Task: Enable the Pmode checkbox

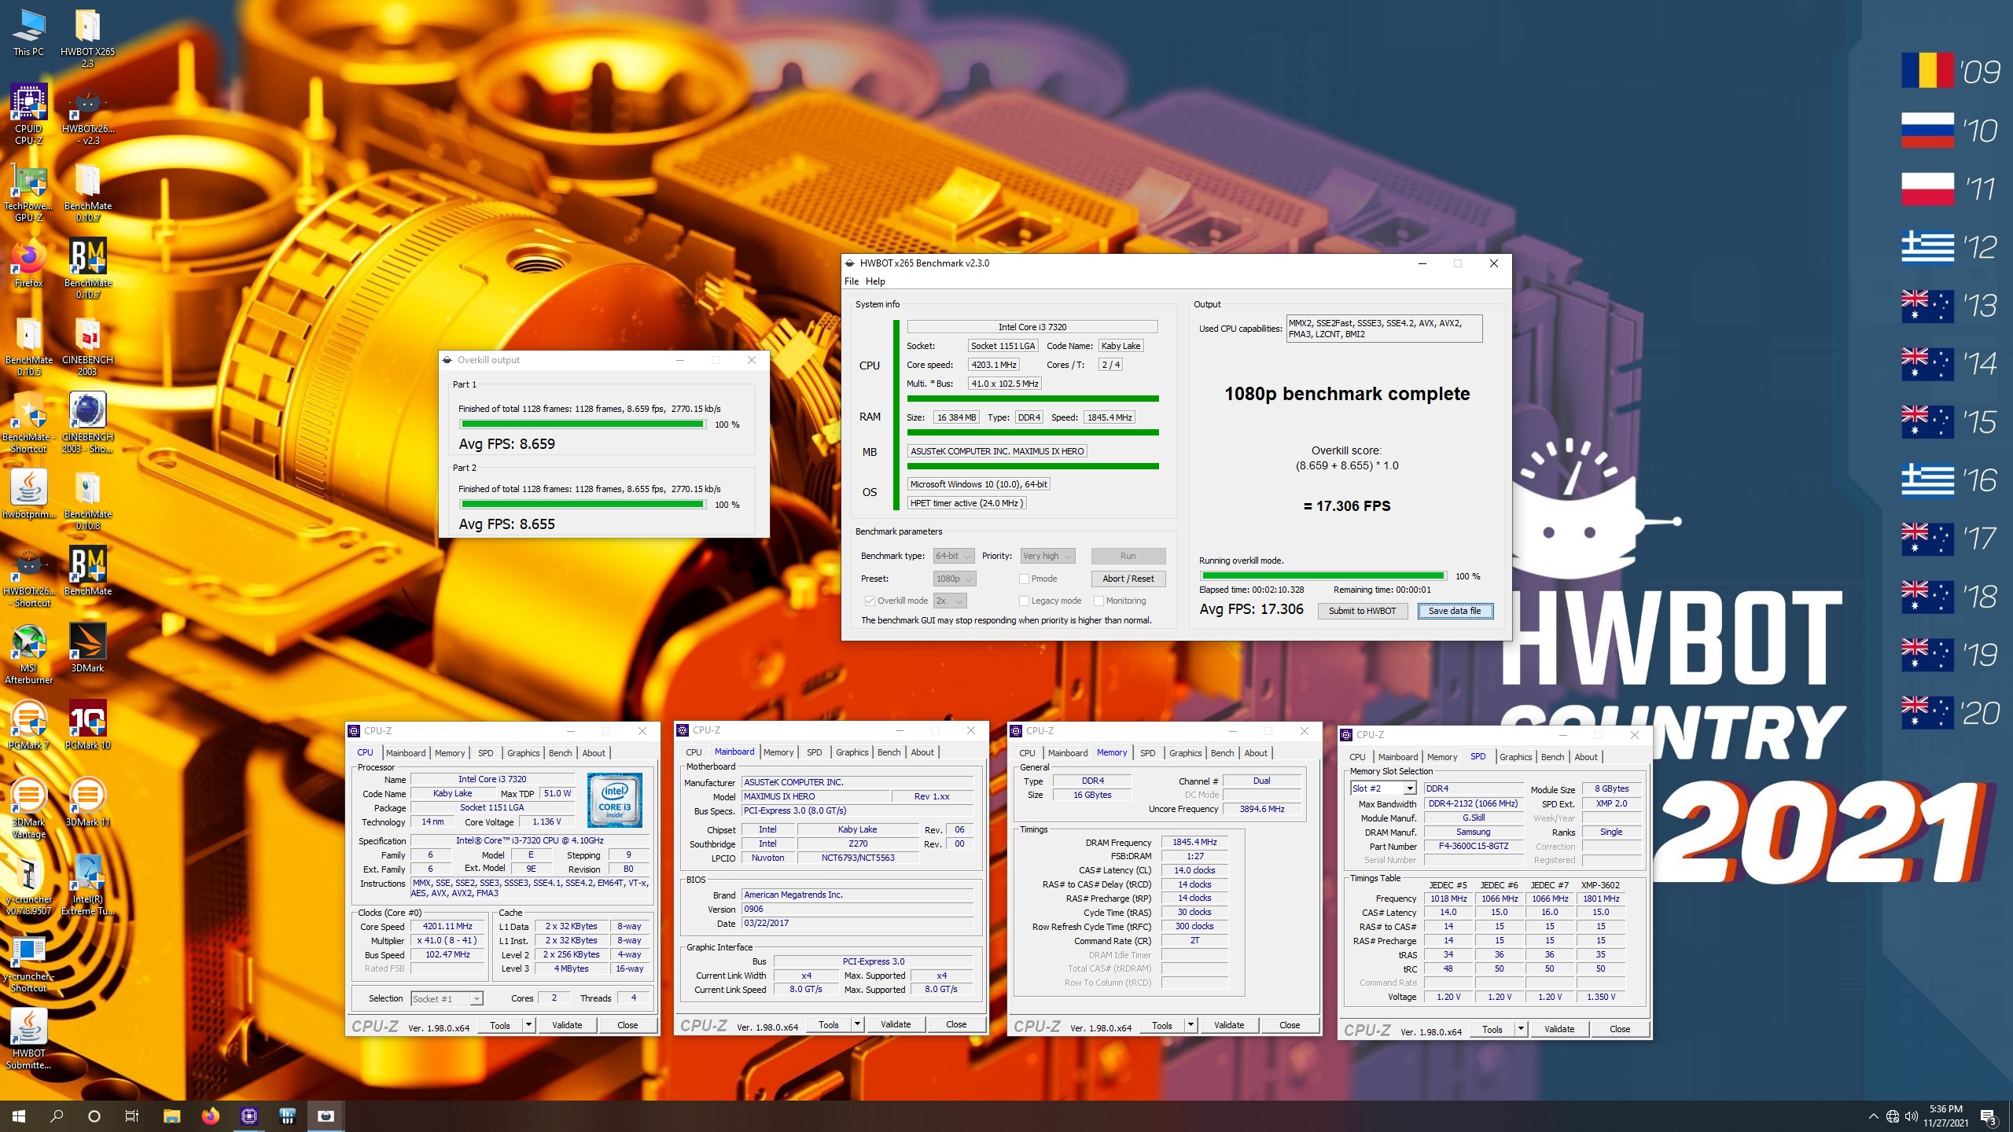Action: [1024, 579]
